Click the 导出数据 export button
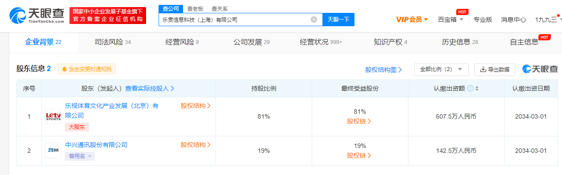 (495, 69)
